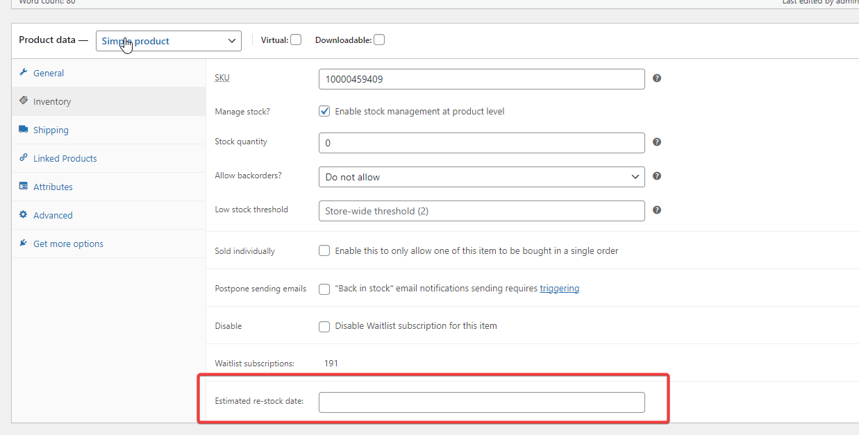Click the help icon beside SKU field

[x=657, y=78]
